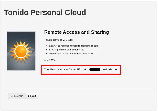Click the orange sun icon center
The height and width of the screenshot is (111, 158).
pos(21,52)
